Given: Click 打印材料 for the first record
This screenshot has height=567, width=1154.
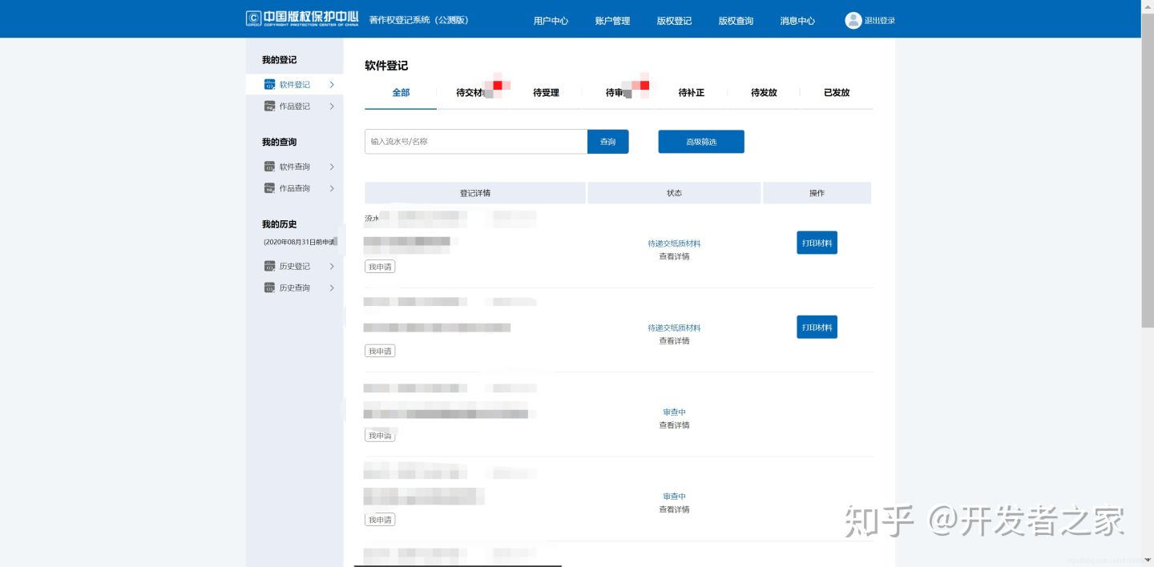Looking at the screenshot, I should [817, 243].
